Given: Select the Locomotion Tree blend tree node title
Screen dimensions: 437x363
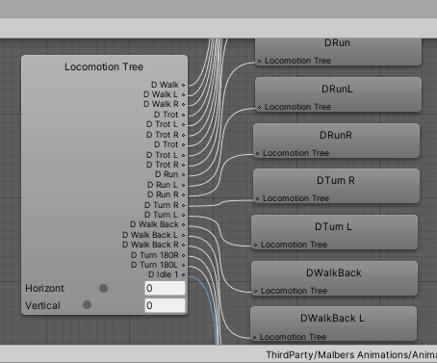Looking at the screenshot, I should tap(104, 66).
